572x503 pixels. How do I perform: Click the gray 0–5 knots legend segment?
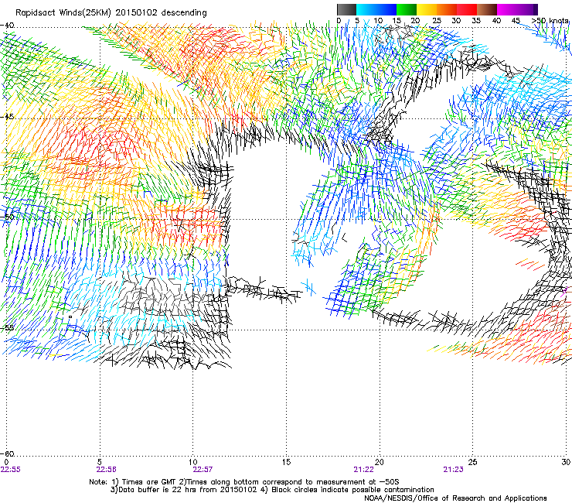click(346, 9)
